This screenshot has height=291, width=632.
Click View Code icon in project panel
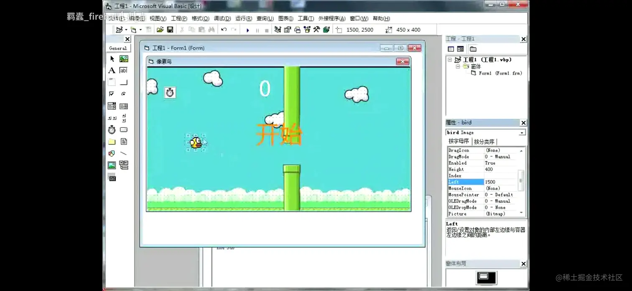click(x=451, y=49)
